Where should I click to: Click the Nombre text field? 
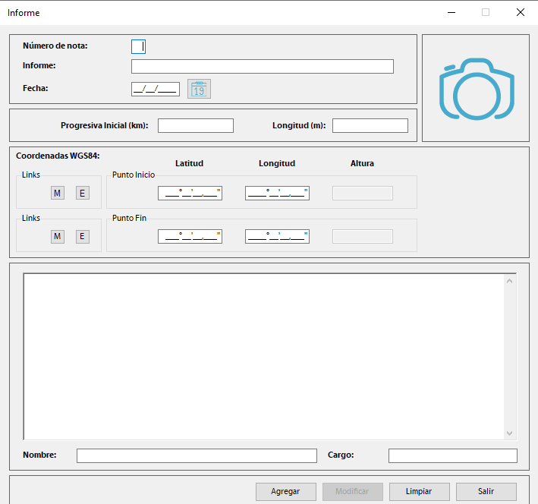197,455
